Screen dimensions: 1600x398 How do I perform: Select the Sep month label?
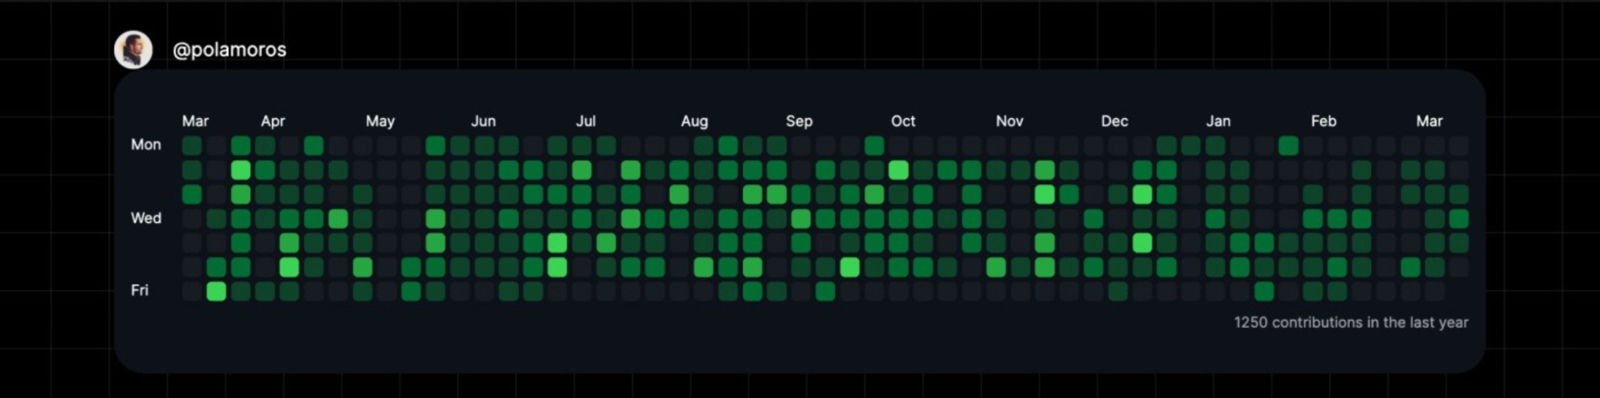pyautogui.click(x=799, y=121)
